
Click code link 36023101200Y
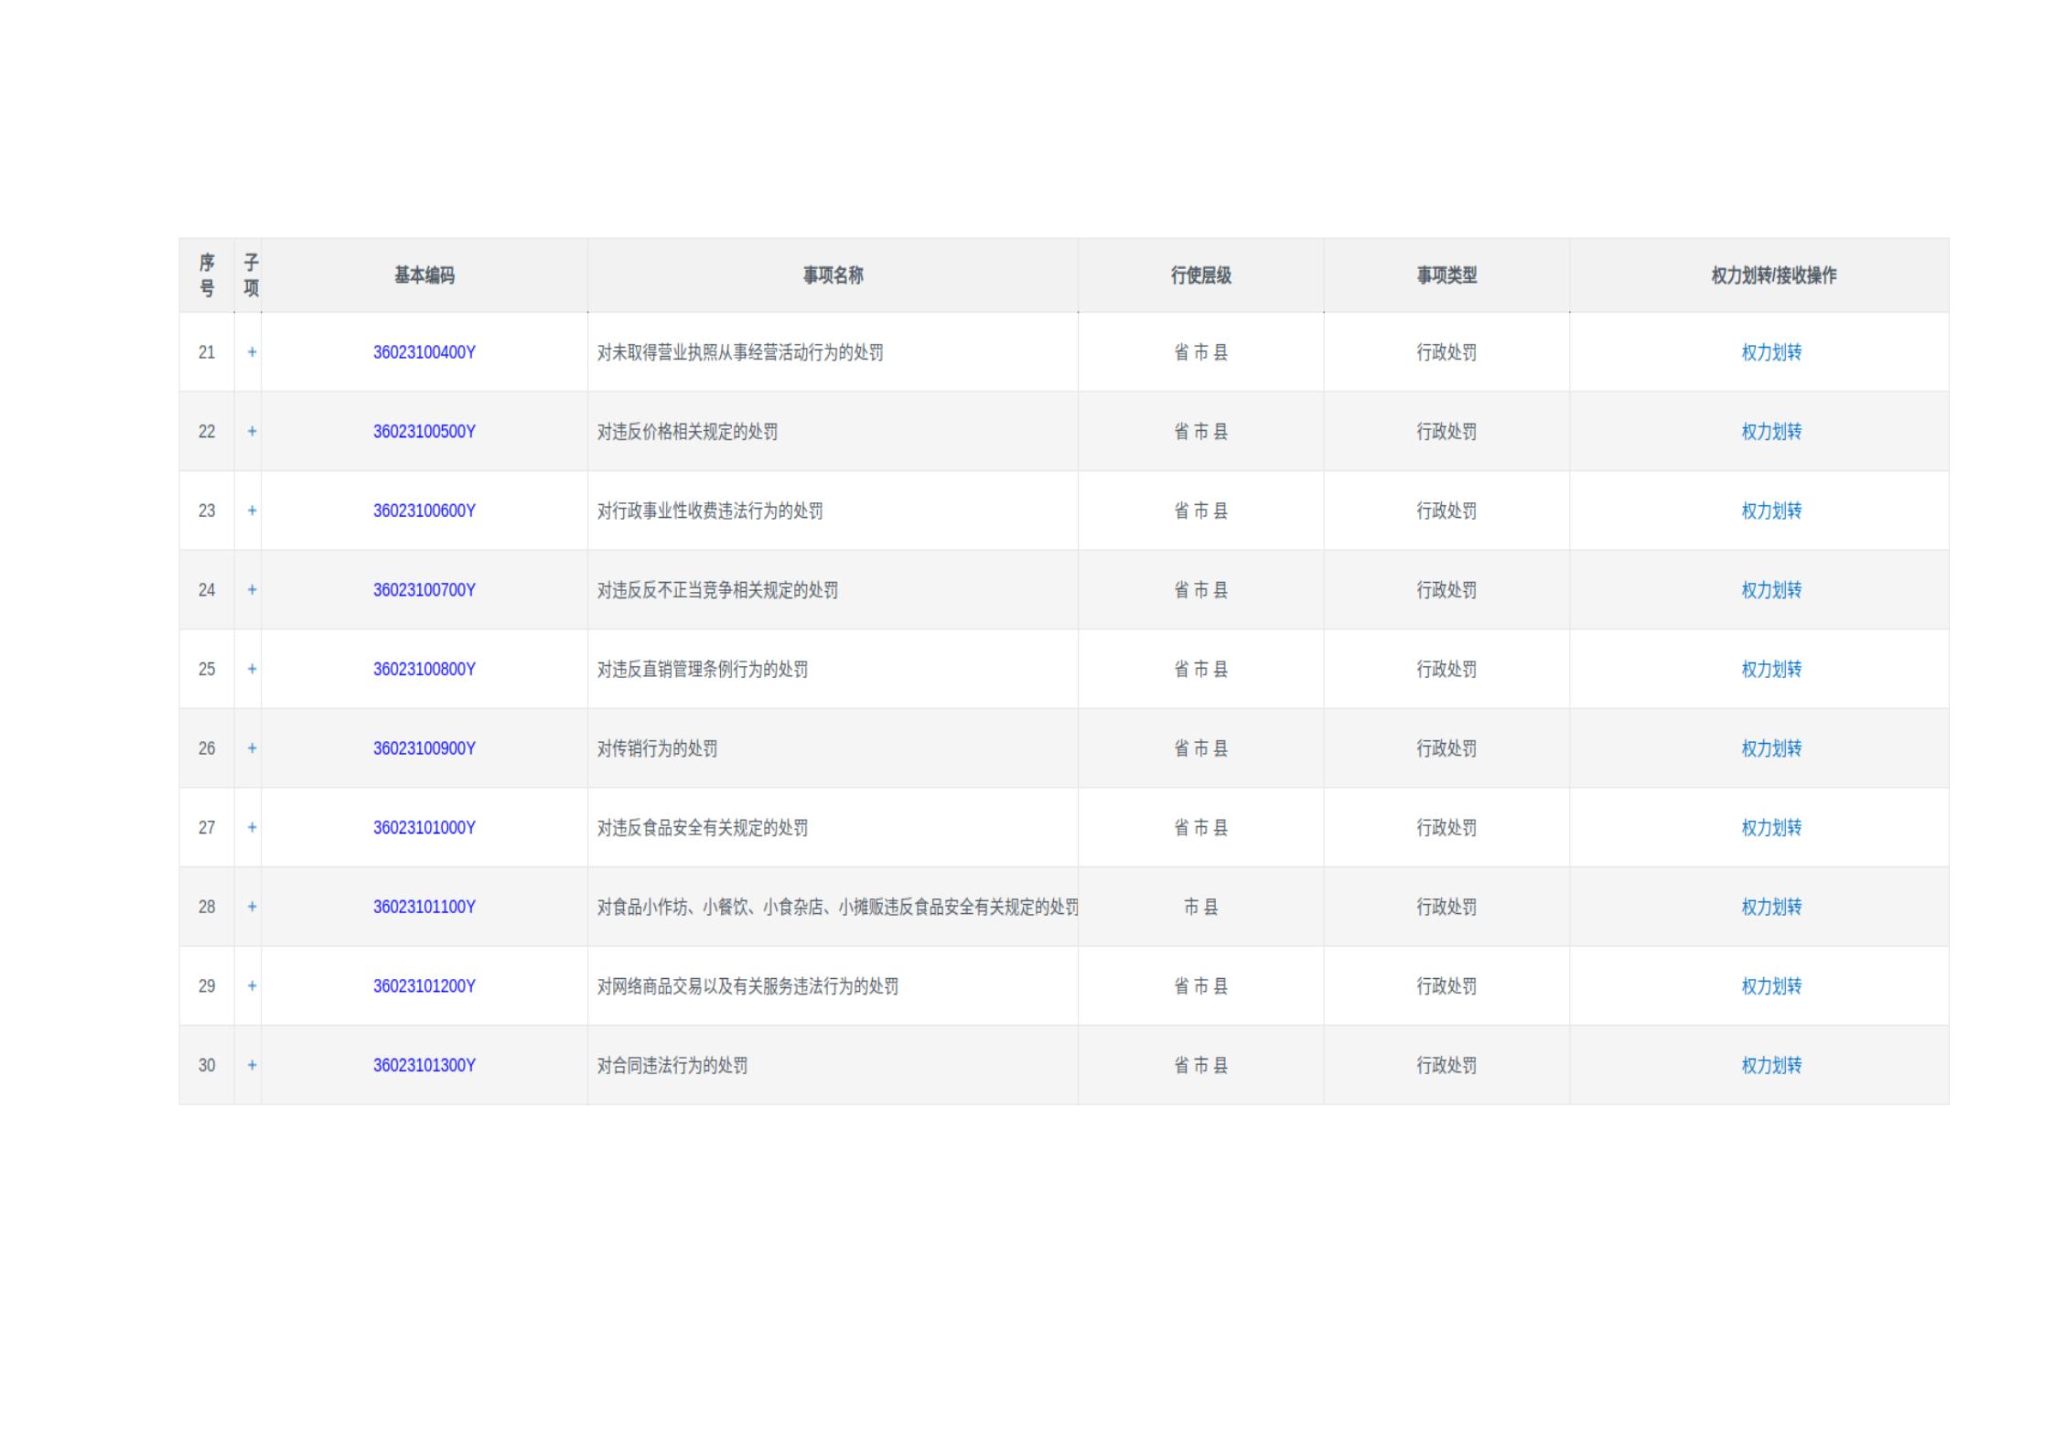coord(424,985)
